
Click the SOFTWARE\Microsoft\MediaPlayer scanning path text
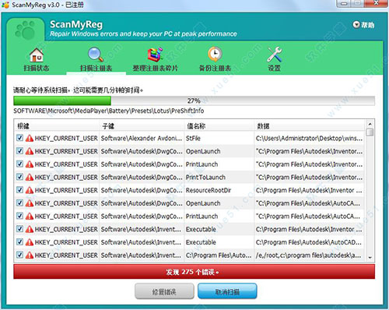[109, 111]
